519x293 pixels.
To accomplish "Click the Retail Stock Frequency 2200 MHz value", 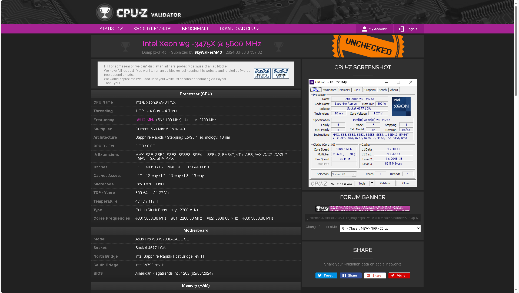I will [x=167, y=210].
